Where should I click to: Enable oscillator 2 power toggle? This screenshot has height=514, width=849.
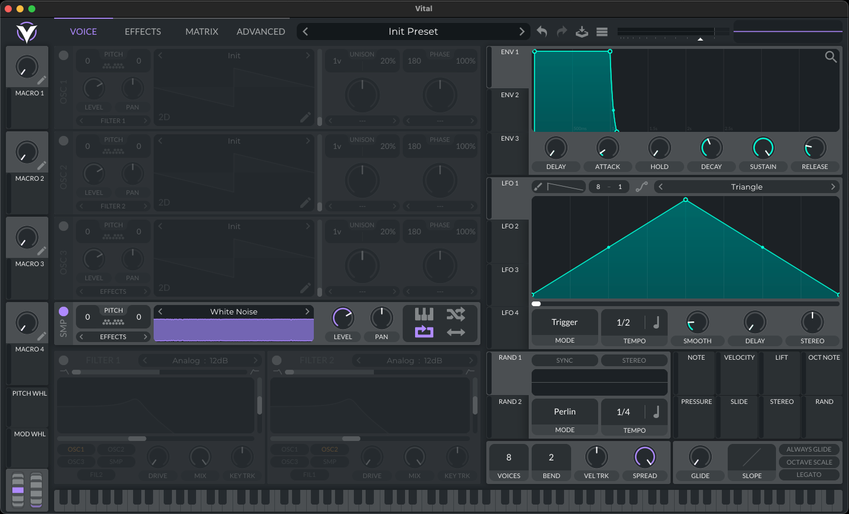(64, 141)
